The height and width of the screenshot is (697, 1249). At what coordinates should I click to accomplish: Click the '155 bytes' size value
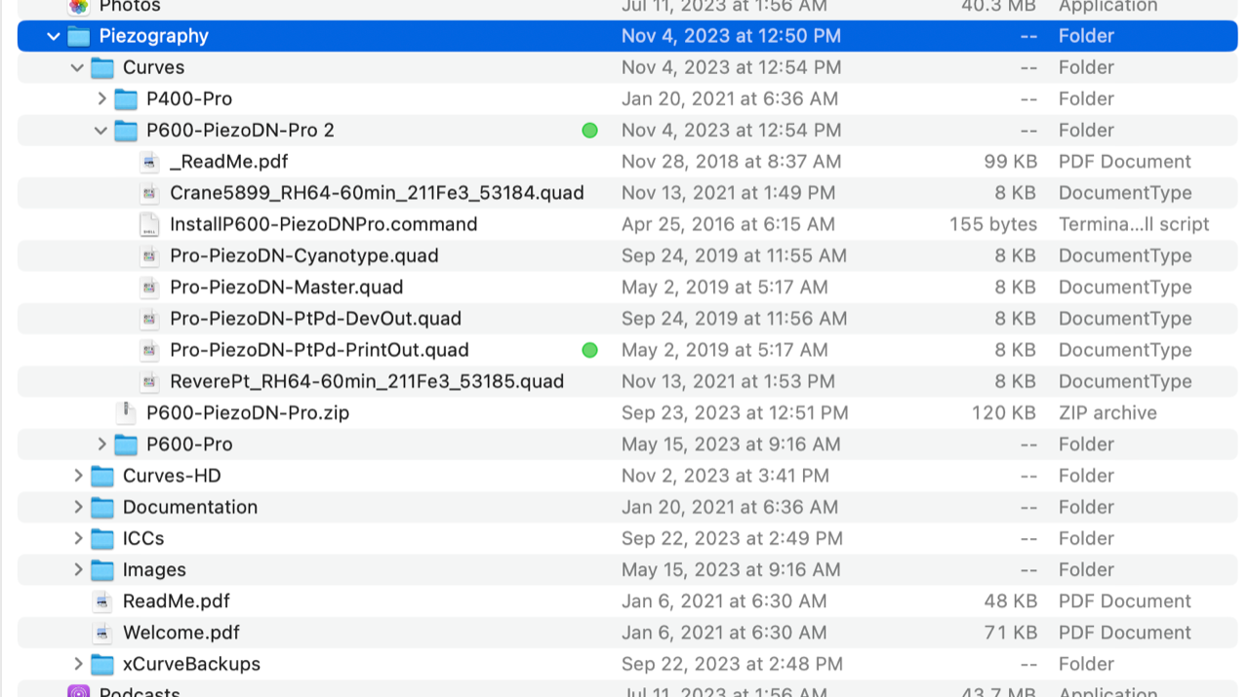click(x=993, y=224)
